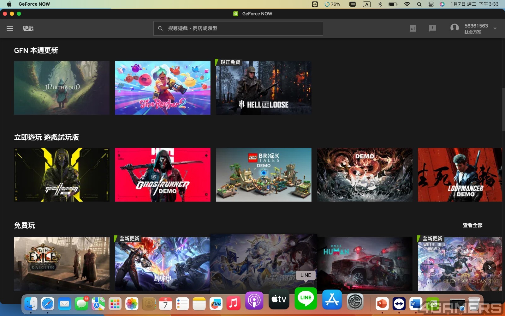This screenshot has width=505, height=316.
Task: Click the 免費玩 section heading
Action: [24, 226]
